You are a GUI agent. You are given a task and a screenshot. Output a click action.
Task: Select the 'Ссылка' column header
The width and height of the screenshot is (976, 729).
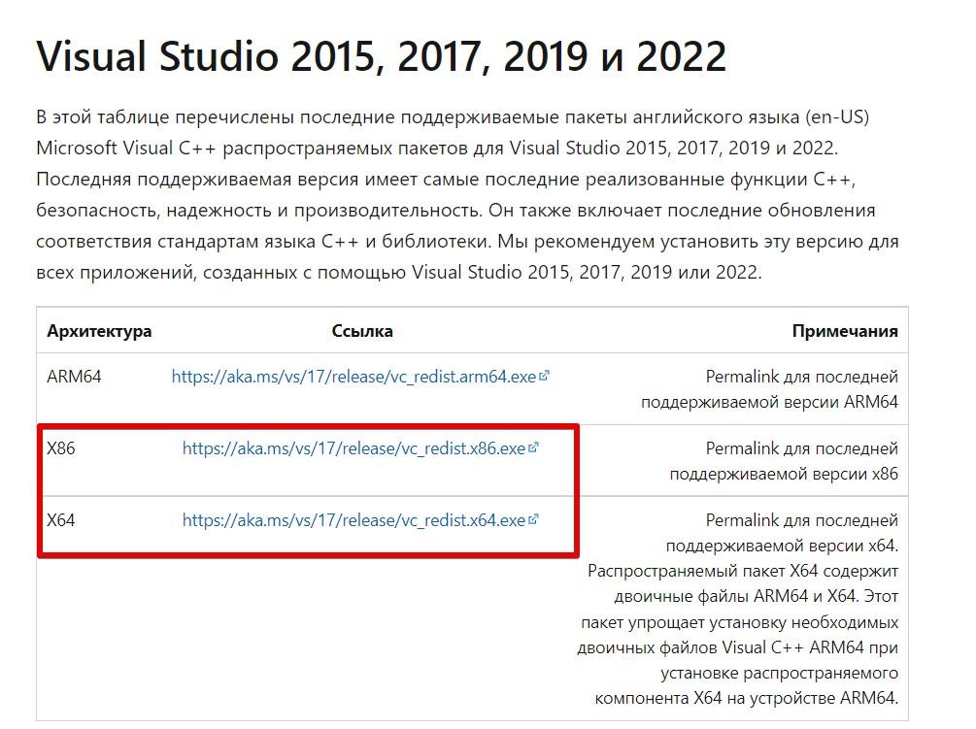point(362,331)
